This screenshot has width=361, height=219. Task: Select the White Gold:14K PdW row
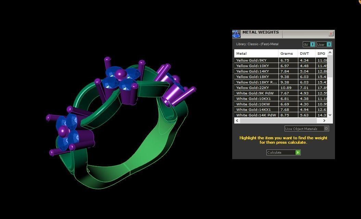(x=281, y=115)
